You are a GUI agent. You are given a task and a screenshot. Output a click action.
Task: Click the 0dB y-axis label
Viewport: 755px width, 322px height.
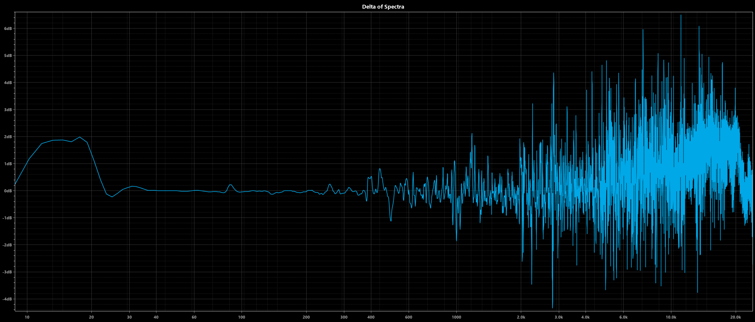point(8,191)
